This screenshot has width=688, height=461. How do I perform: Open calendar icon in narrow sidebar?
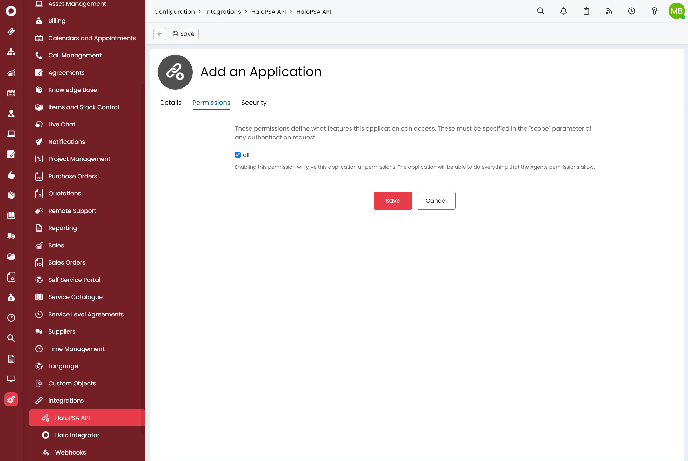11,93
